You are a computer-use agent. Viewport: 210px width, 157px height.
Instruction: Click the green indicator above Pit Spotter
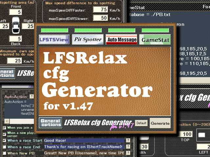click(x=88, y=30)
